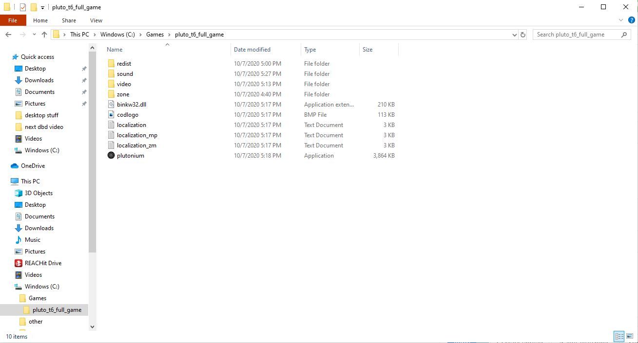
Task: Switch to details view toggle
Action: (x=619, y=336)
